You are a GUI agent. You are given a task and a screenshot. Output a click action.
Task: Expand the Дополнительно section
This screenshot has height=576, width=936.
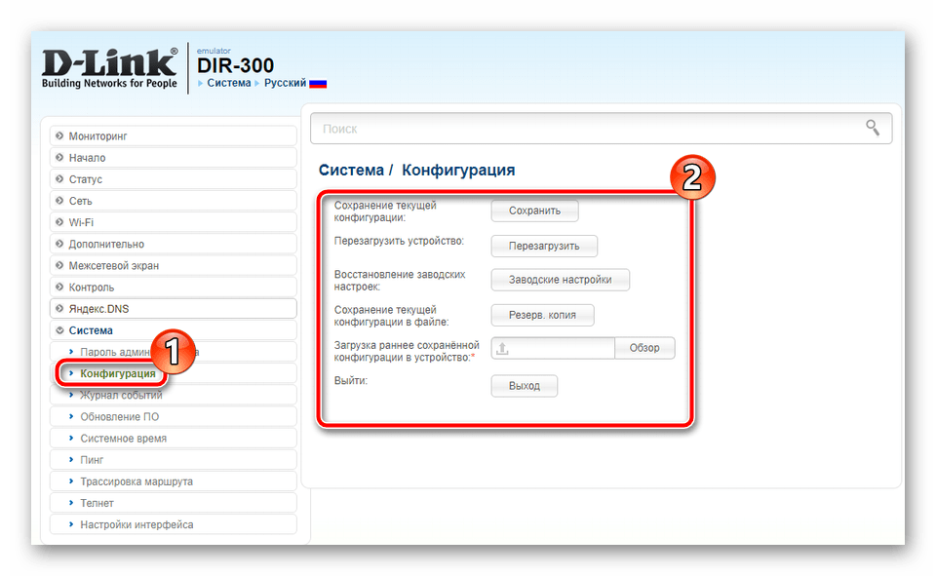click(174, 244)
